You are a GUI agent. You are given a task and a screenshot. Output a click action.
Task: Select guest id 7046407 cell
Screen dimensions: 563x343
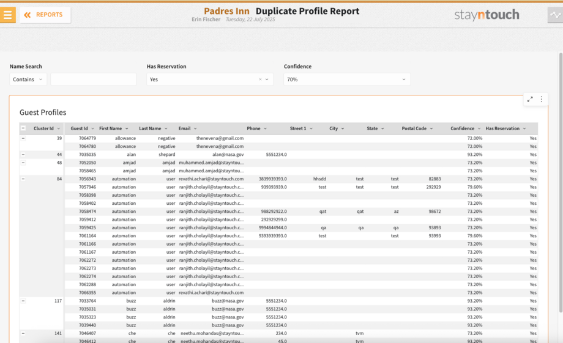88,333
